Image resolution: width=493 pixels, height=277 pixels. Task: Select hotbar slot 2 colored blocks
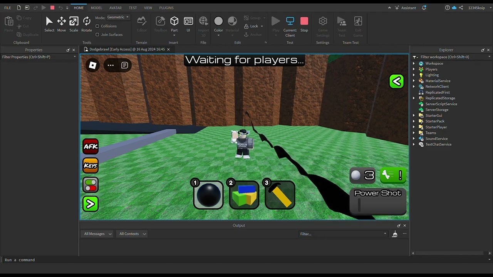click(x=244, y=195)
